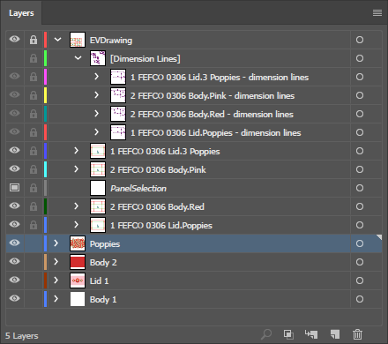Toggle visibility of 2 FEFCO 0306 Body.Pink
Image resolution: width=388 pixels, height=344 pixels.
pyautogui.click(x=14, y=168)
